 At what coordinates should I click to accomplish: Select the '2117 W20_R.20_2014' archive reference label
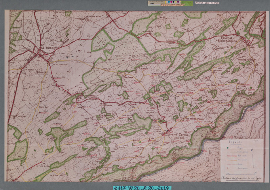click(x=142, y=188)
